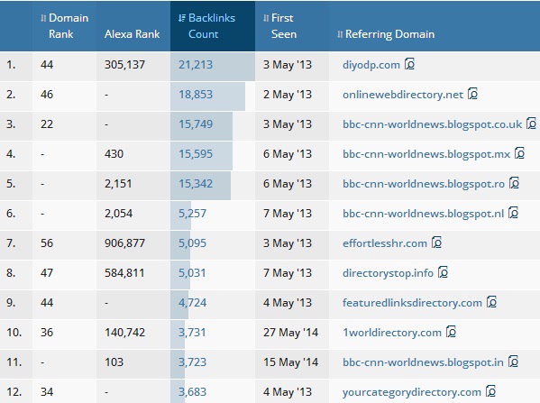The image size is (540, 403).
Task: Click the Domain Rank value 36
Action: [47, 333]
